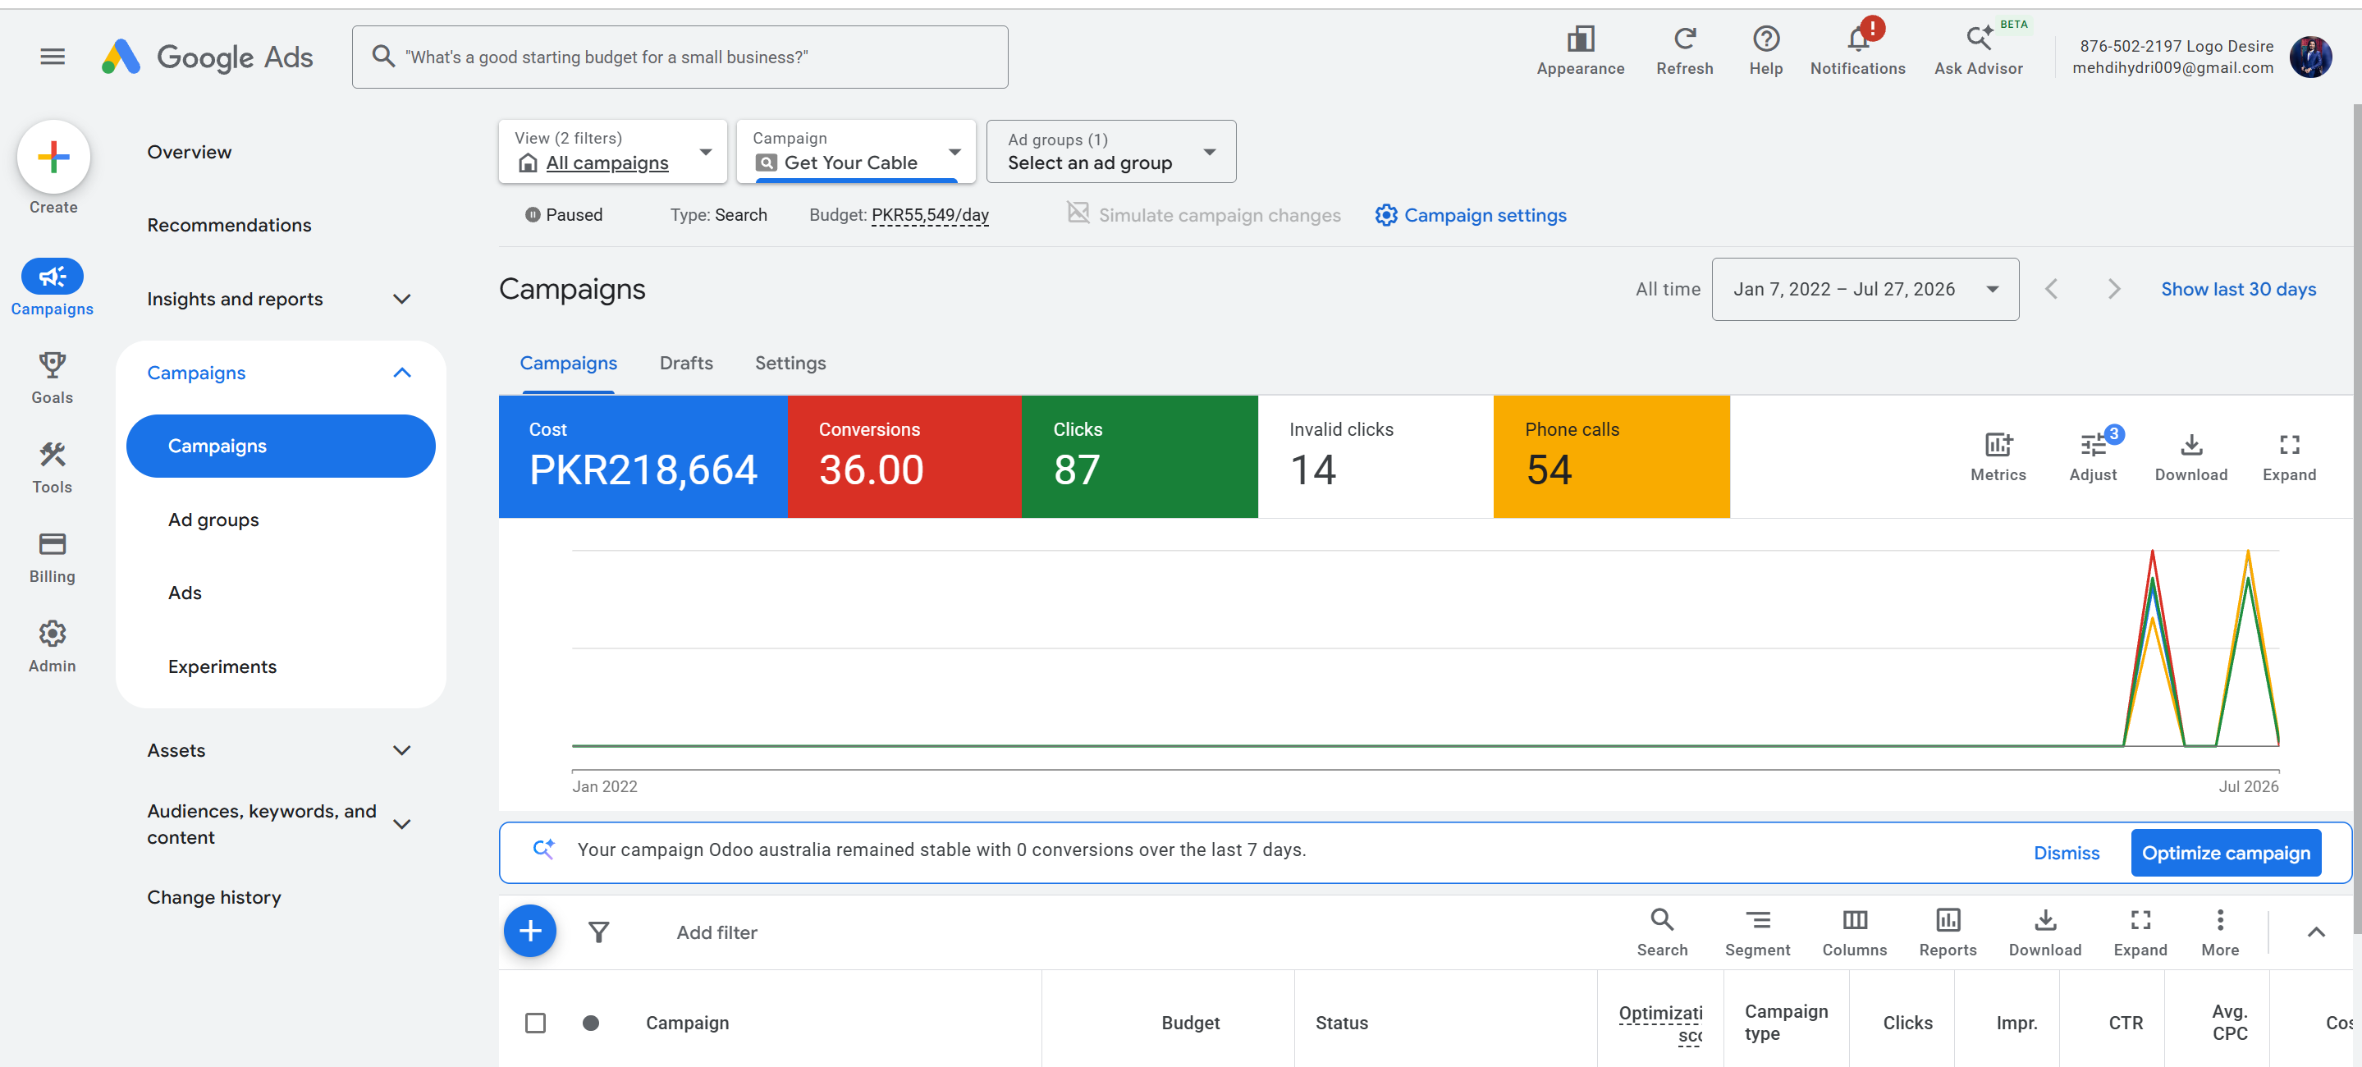Image resolution: width=2362 pixels, height=1067 pixels.
Task: Switch to the Drafts tab
Action: click(x=686, y=363)
